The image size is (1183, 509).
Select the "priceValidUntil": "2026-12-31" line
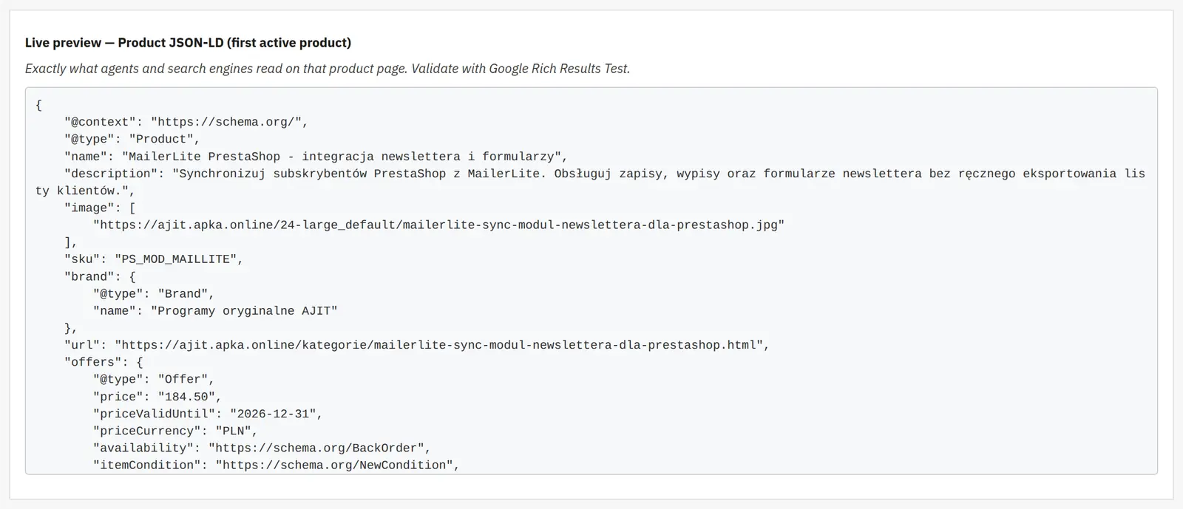tap(208, 414)
